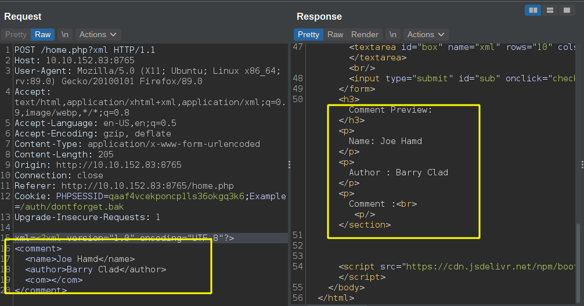Click the empty <com></com> element line
The width and height of the screenshot is (584, 306).
pyautogui.click(x=53, y=279)
